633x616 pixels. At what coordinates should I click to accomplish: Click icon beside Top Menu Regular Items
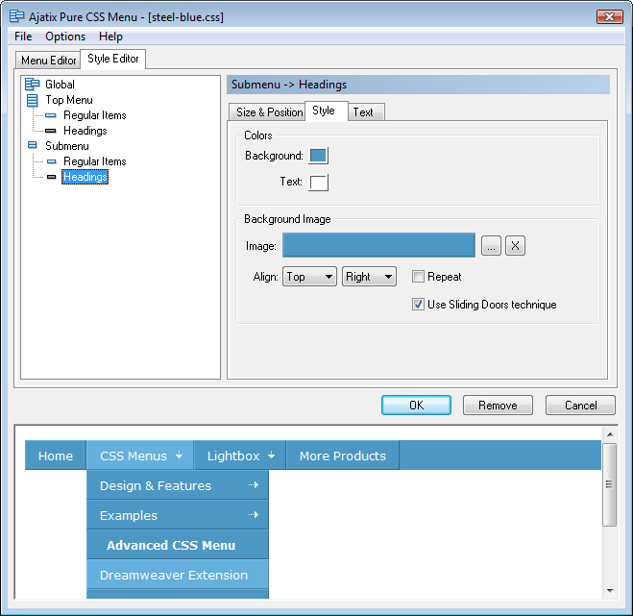[51, 115]
